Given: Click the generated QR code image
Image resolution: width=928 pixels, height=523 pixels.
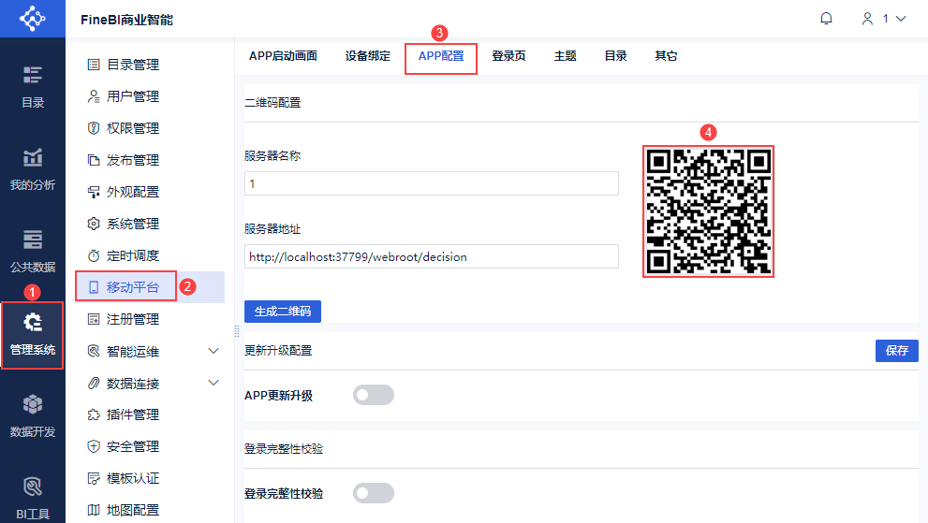Looking at the screenshot, I should (x=709, y=211).
